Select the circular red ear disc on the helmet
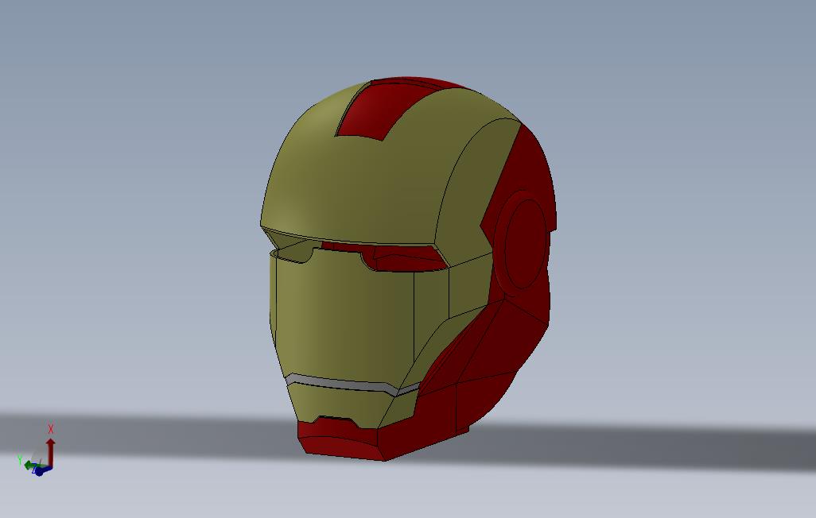816x518 pixels. point(525,244)
